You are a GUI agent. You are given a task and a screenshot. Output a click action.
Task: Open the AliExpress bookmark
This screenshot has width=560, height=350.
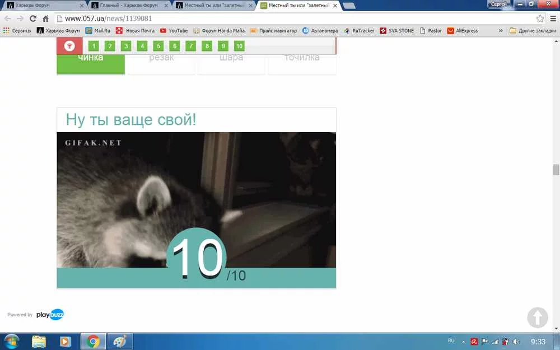coord(463,31)
